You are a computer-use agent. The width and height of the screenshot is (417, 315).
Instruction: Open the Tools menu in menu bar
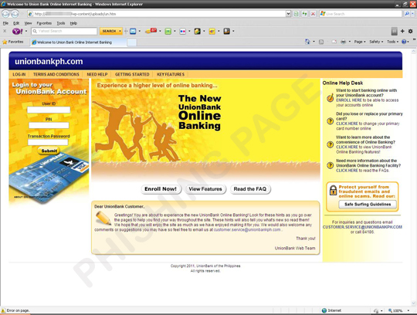(x=61, y=23)
